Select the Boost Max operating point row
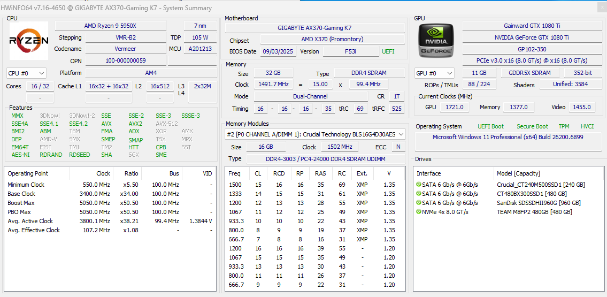Viewport: 607px width, 297px height. [110, 203]
